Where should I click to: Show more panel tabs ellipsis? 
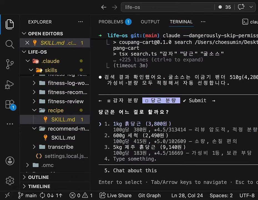pyautogui.click(x=203, y=22)
